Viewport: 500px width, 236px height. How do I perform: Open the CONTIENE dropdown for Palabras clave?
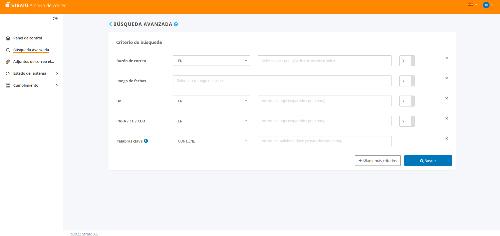211,141
